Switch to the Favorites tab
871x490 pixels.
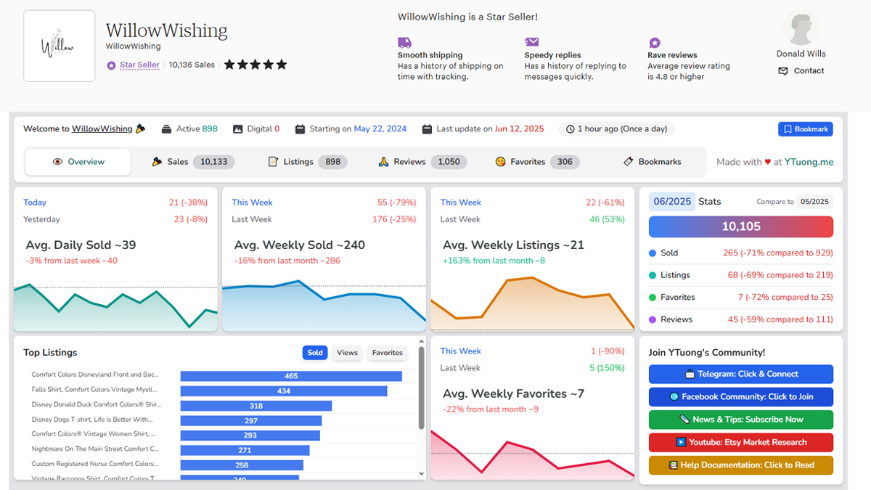tap(537, 162)
